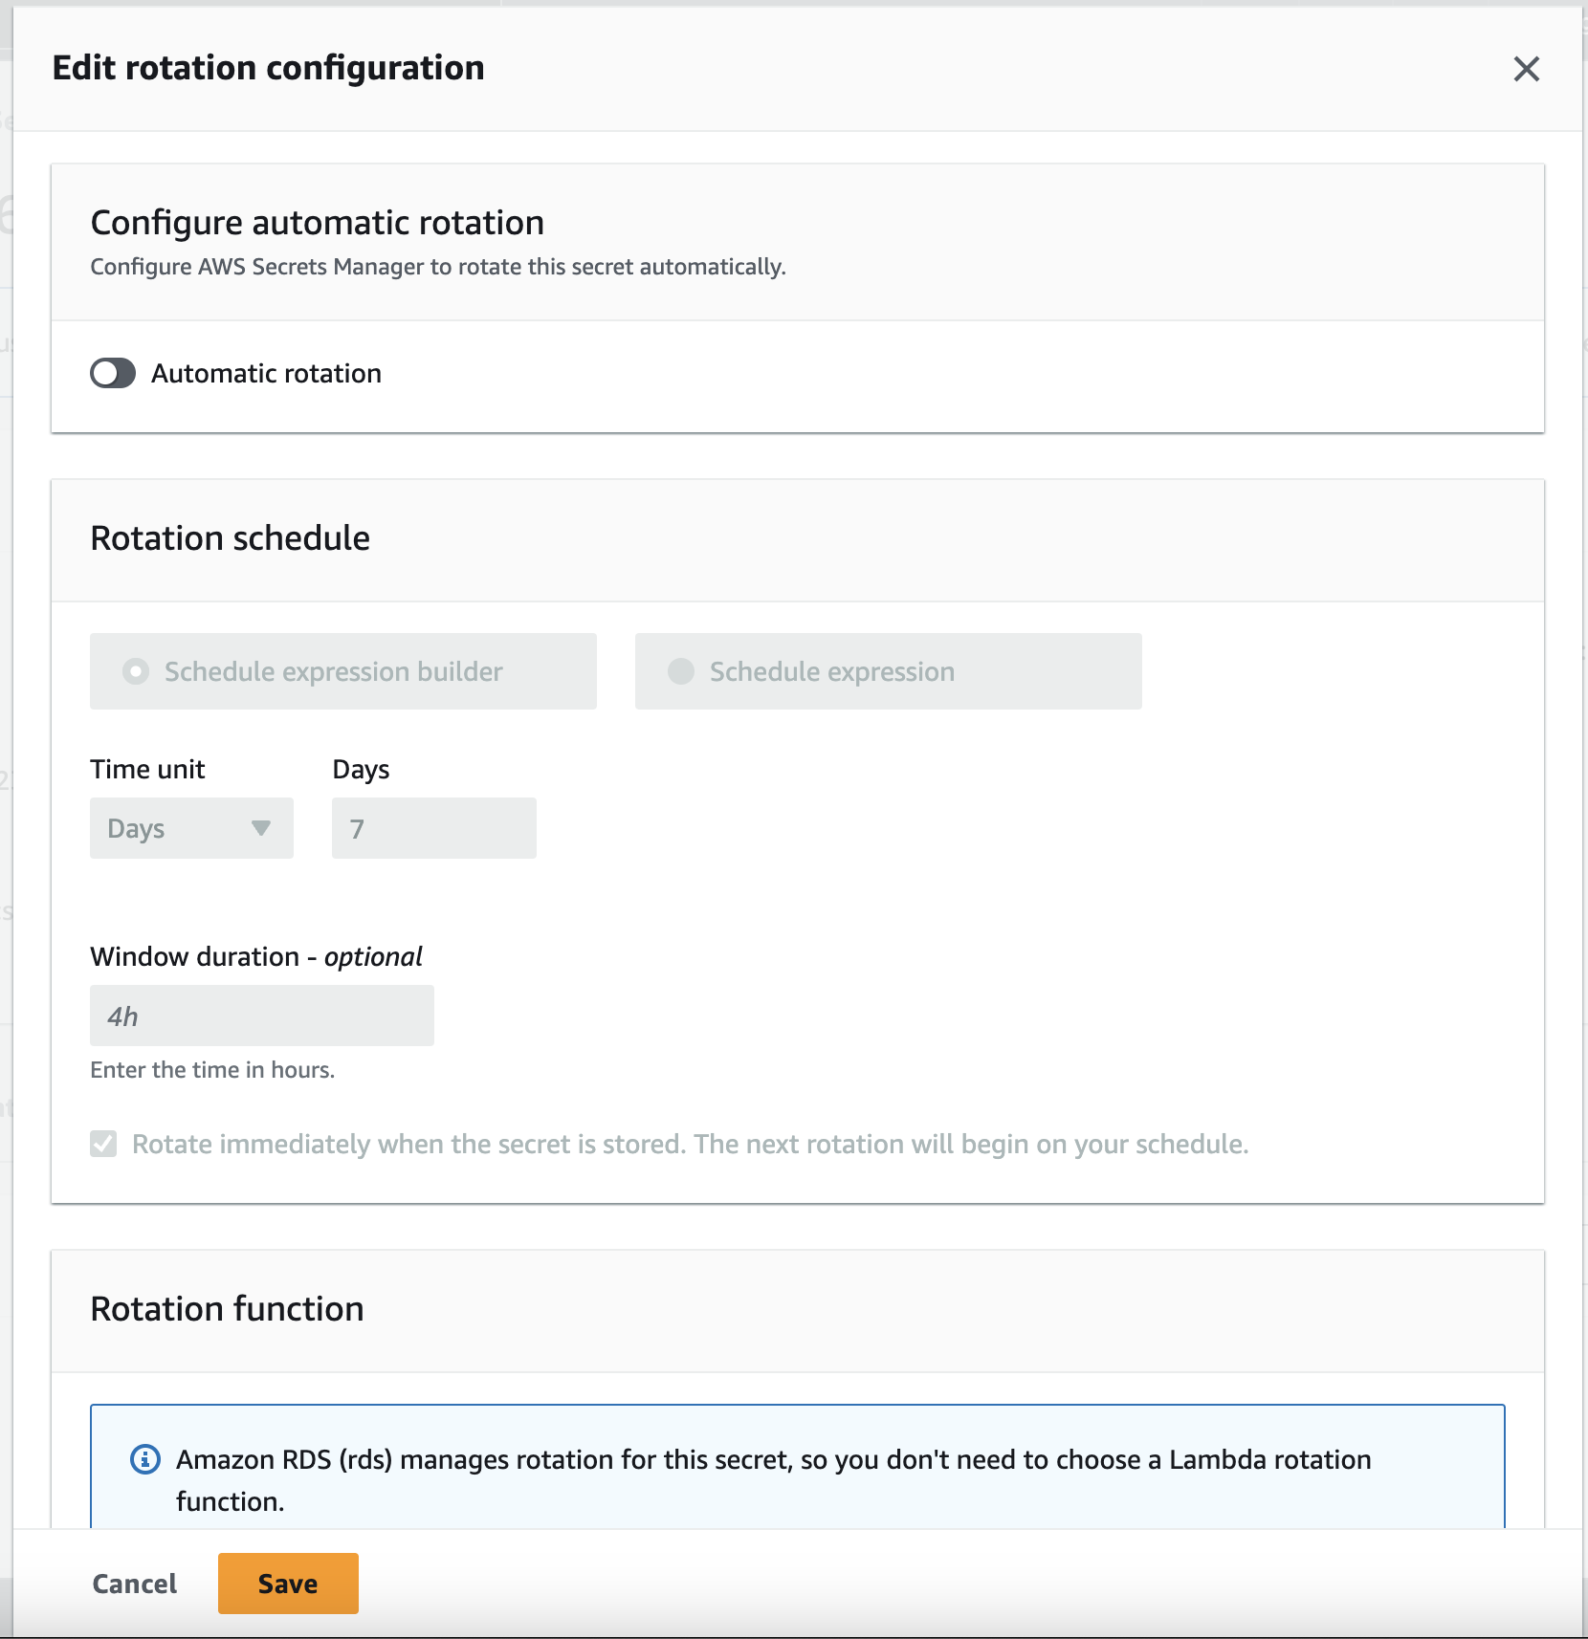Image resolution: width=1588 pixels, height=1639 pixels.
Task: Click the Time unit field label
Action: tap(147, 770)
